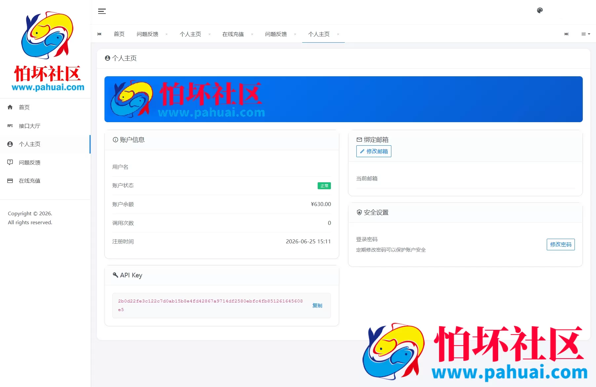Switch to the first 问题反馈 tab
The width and height of the screenshot is (596, 387).
(147, 34)
